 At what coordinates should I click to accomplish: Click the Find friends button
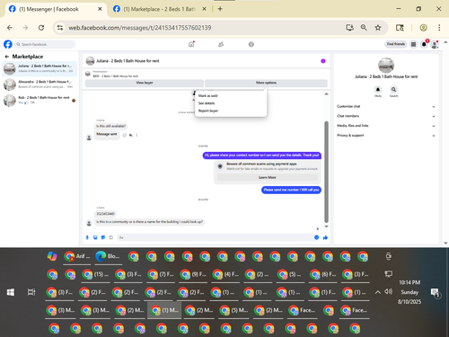point(395,44)
